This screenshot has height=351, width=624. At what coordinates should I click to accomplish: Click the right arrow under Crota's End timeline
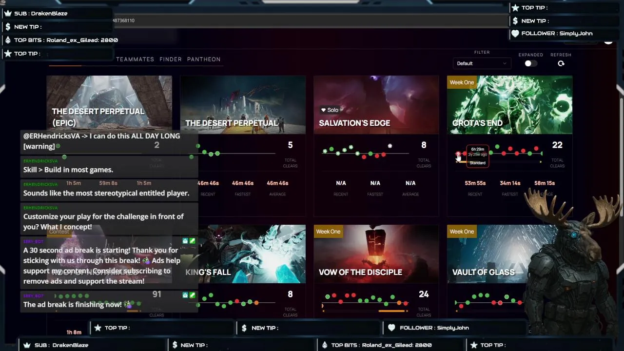coord(541,162)
